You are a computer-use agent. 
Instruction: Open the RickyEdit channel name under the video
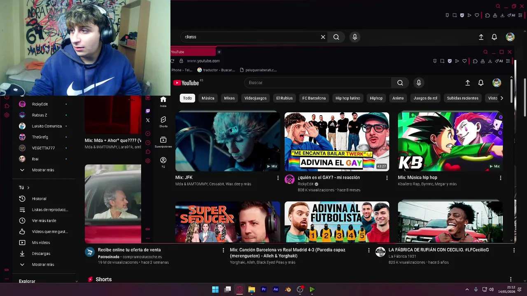click(x=305, y=184)
